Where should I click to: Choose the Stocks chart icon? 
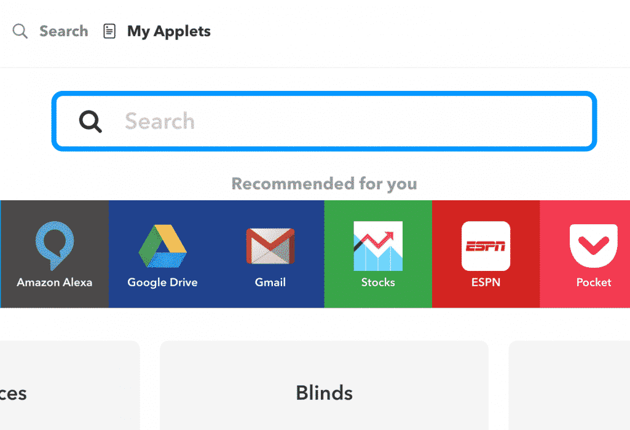coord(378,246)
